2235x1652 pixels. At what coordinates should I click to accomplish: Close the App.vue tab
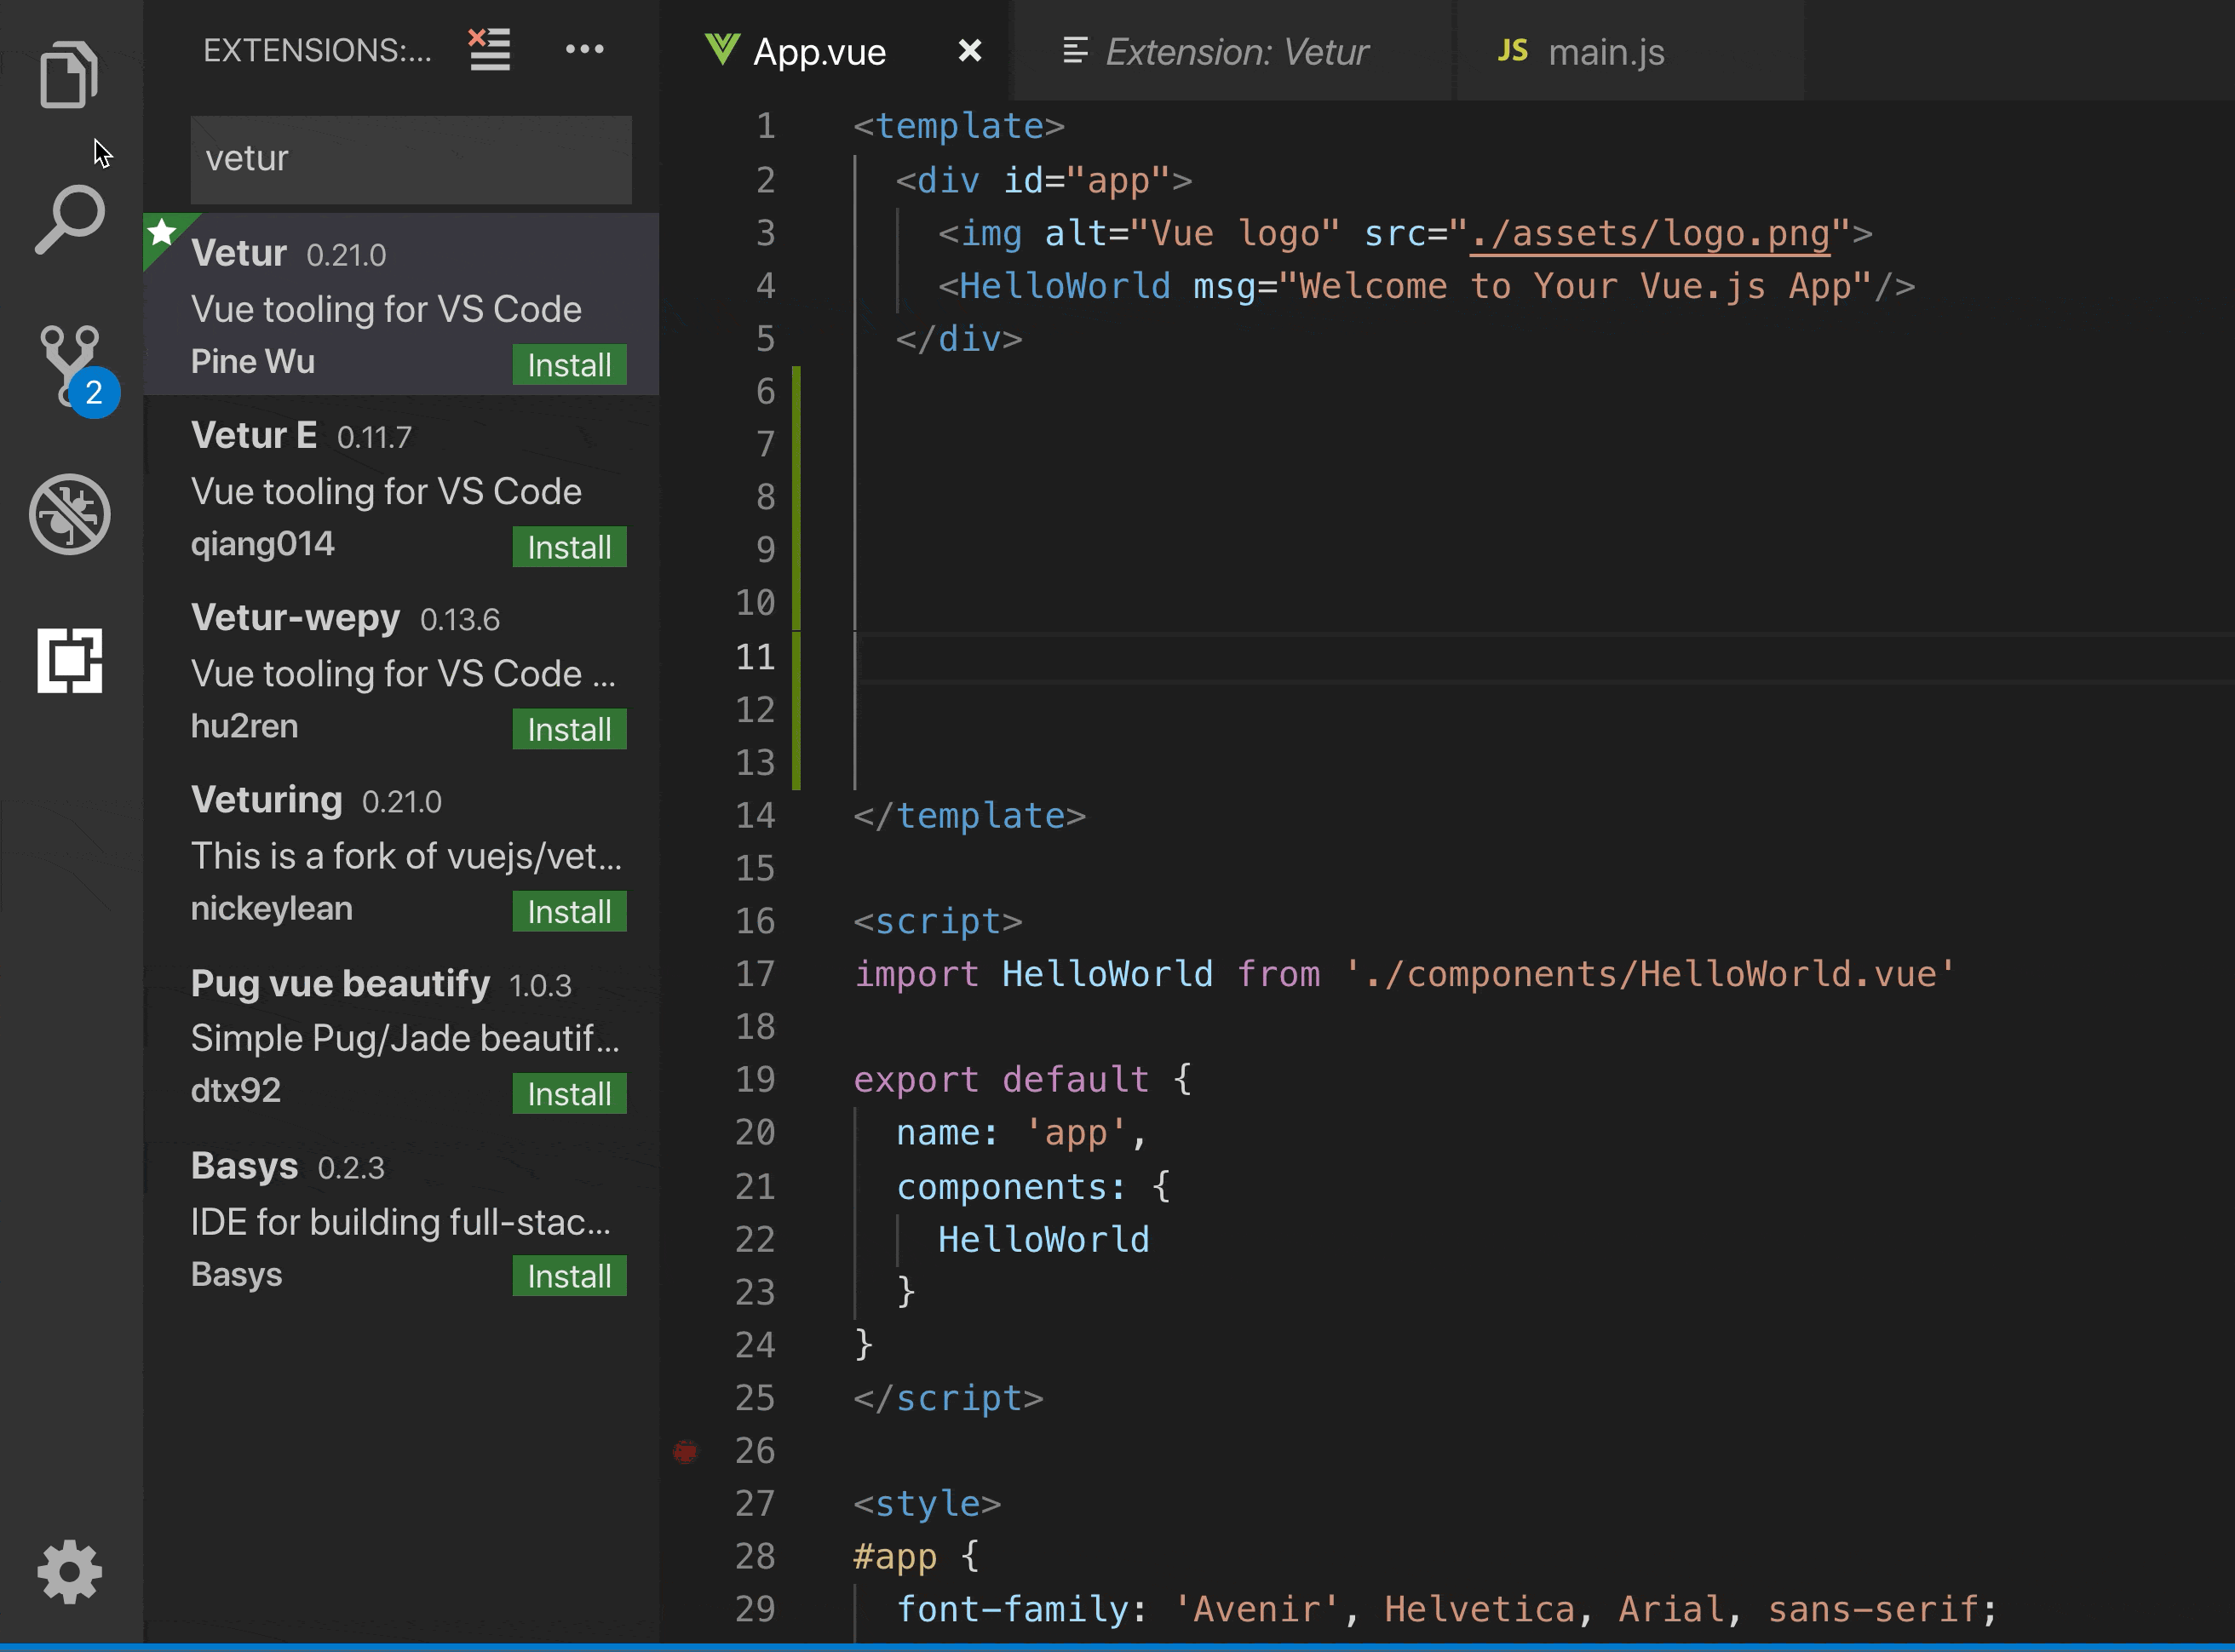click(x=969, y=50)
